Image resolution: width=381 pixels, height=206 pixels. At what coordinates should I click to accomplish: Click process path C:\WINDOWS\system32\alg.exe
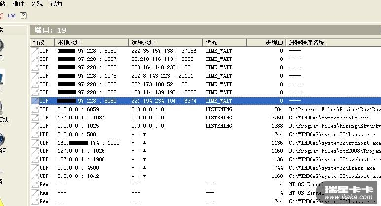pyautogui.click(x=329, y=118)
